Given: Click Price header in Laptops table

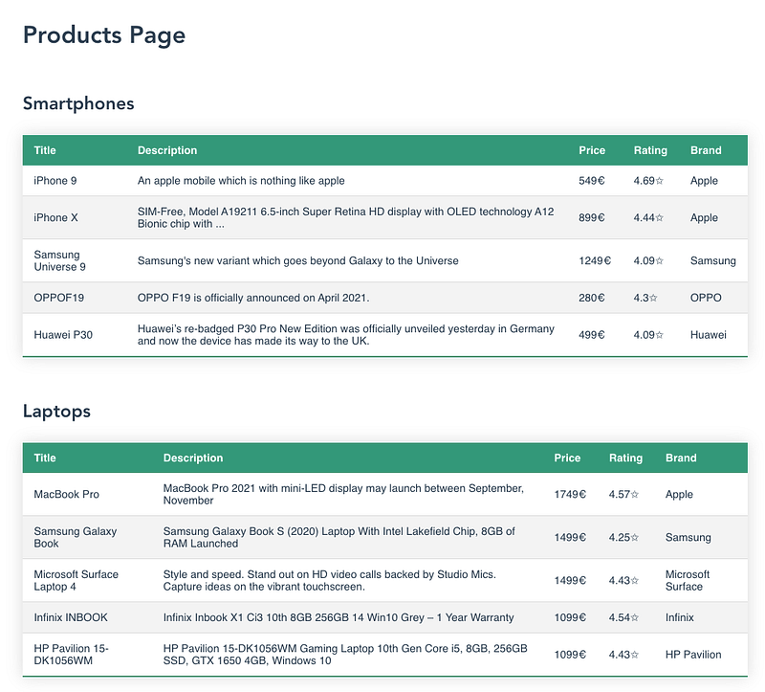Looking at the screenshot, I should (567, 458).
